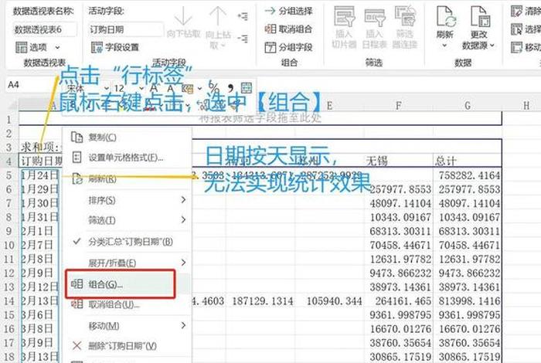The image size is (541, 363).
Task: Click 分组选择 group selection in ribbon
Action: point(288,11)
